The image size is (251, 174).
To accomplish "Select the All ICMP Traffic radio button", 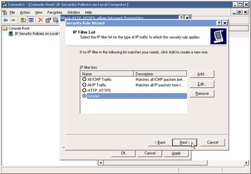I will 84,79.
